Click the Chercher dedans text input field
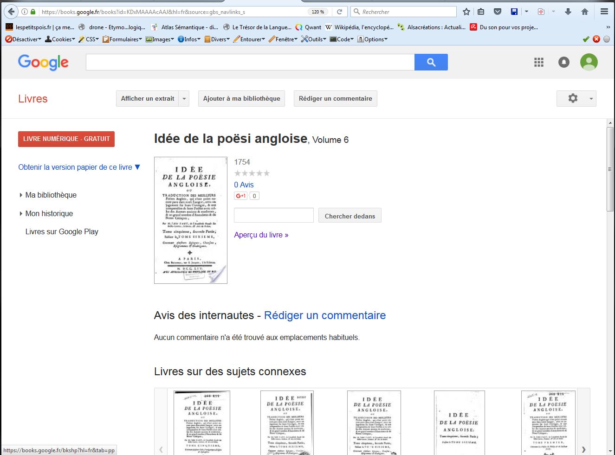This screenshot has width=615, height=455. click(x=273, y=216)
